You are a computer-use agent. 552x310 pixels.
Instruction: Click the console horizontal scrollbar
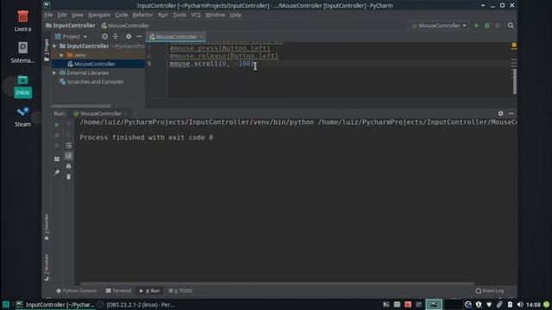277,283
